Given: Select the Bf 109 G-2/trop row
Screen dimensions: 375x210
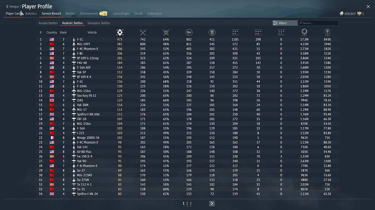Looking at the screenshot, I should (x=187, y=58).
